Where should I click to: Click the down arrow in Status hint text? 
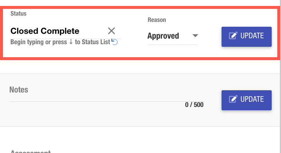pos(71,42)
